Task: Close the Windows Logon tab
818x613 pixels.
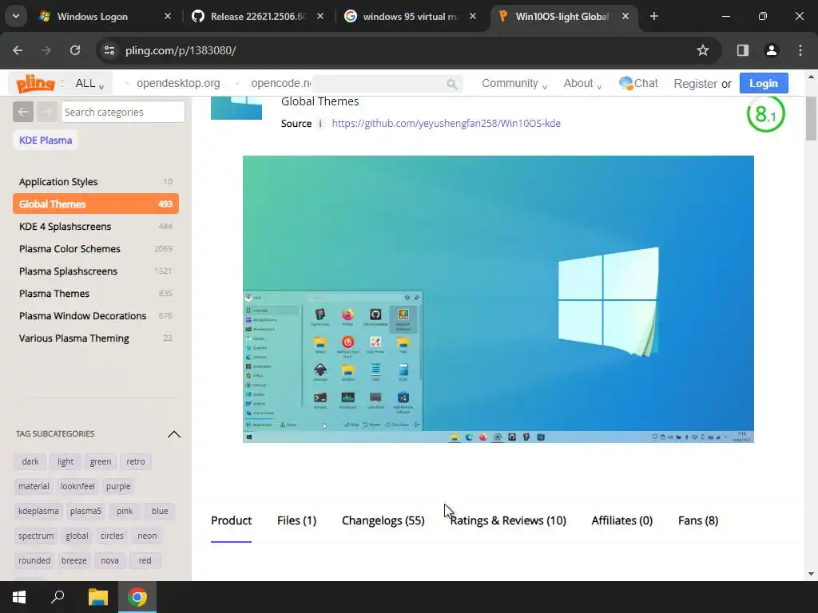Action: 168,16
